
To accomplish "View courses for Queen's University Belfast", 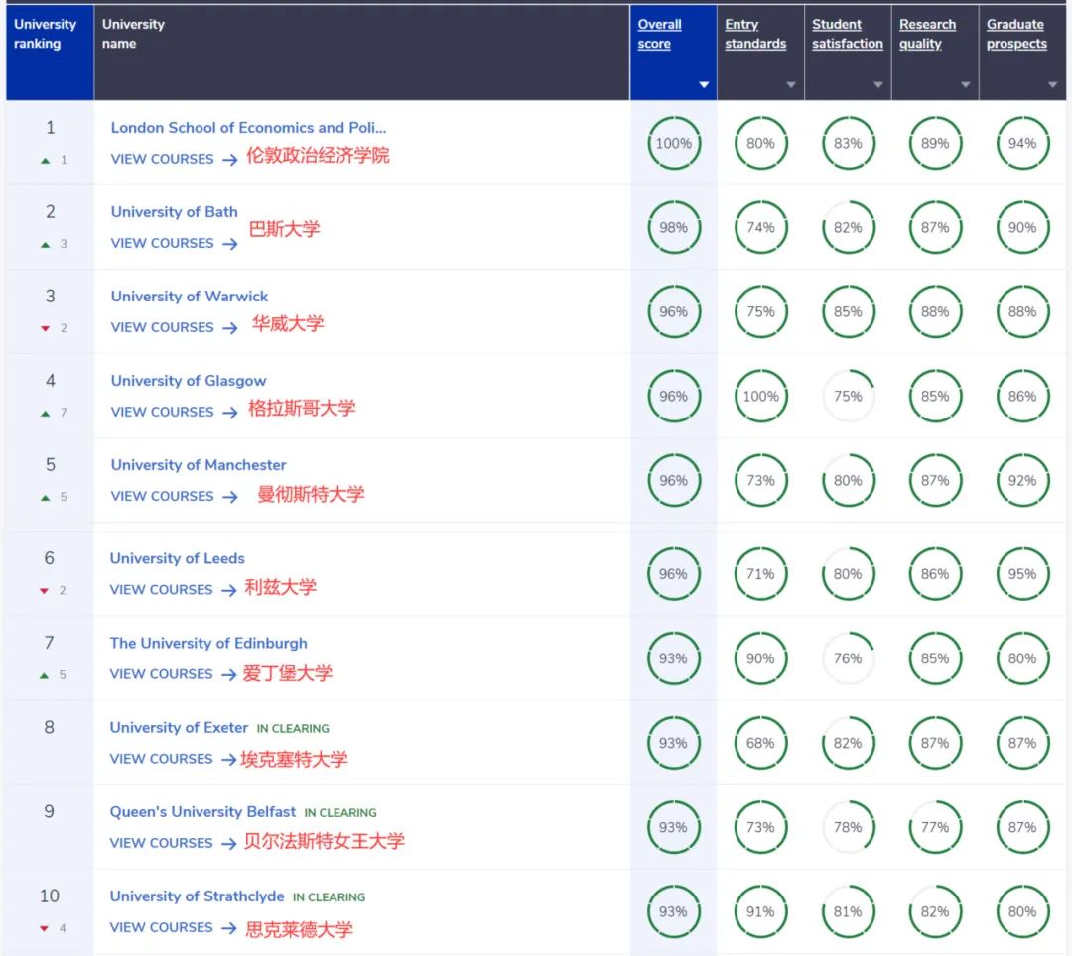I will click(173, 843).
